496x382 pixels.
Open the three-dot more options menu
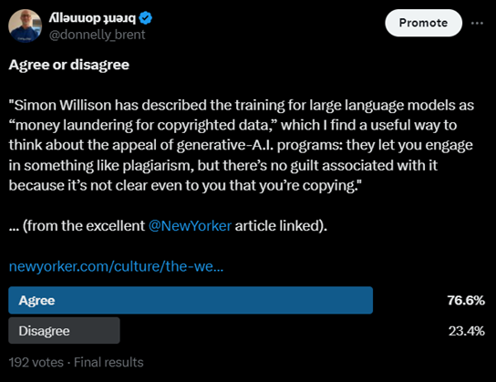point(477,23)
